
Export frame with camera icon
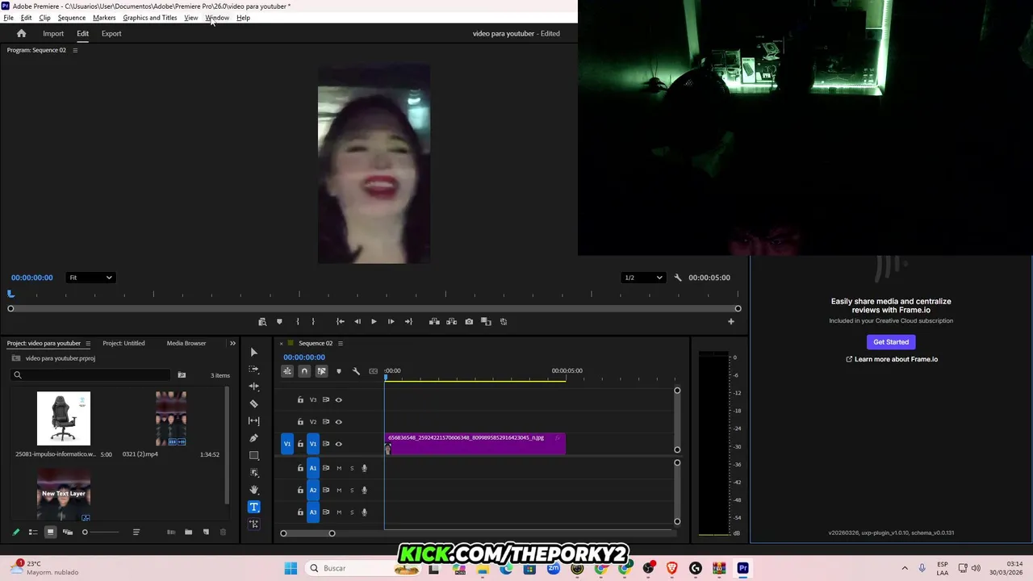click(469, 322)
